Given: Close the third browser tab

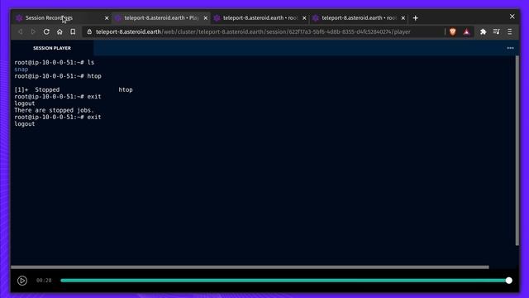Looking at the screenshot, I should pyautogui.click(x=304, y=18).
